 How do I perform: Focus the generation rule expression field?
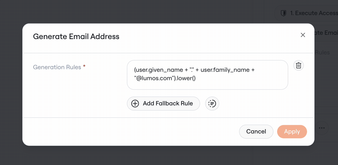[x=207, y=75]
